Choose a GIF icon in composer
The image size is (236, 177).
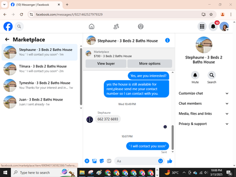tap(109, 161)
